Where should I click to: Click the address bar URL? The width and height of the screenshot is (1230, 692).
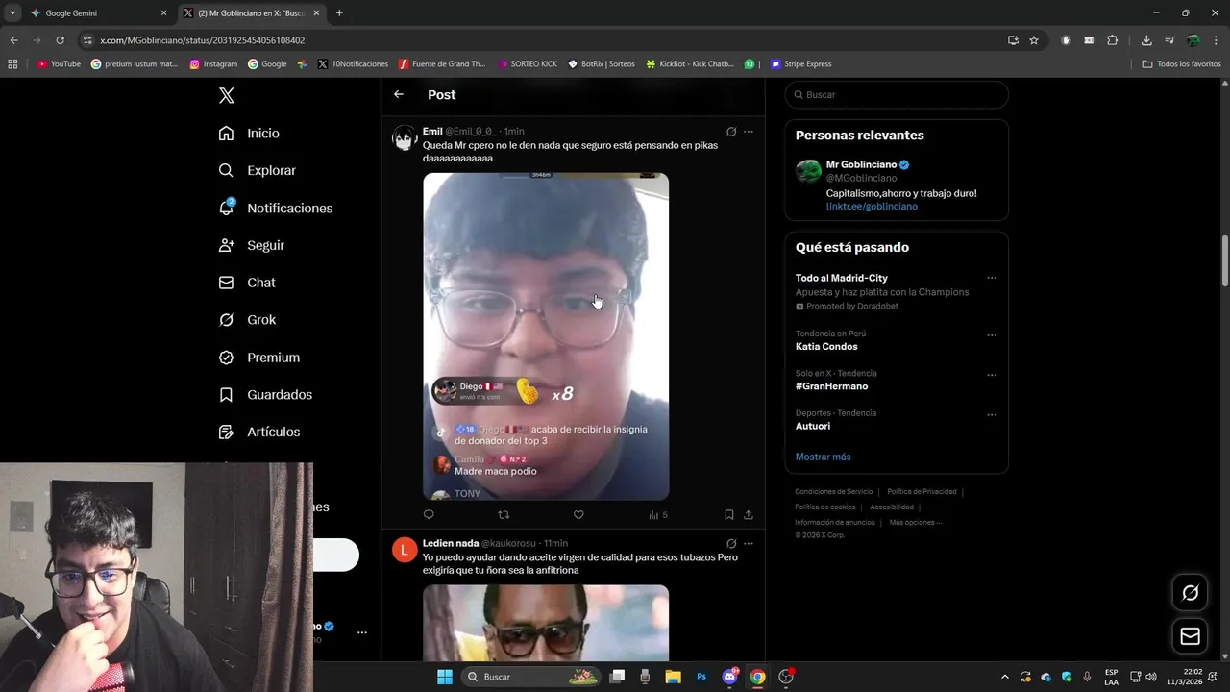coord(203,40)
